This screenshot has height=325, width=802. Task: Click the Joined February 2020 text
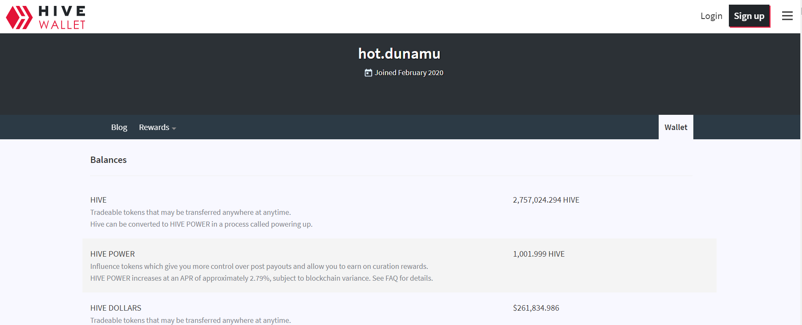pyautogui.click(x=409, y=73)
